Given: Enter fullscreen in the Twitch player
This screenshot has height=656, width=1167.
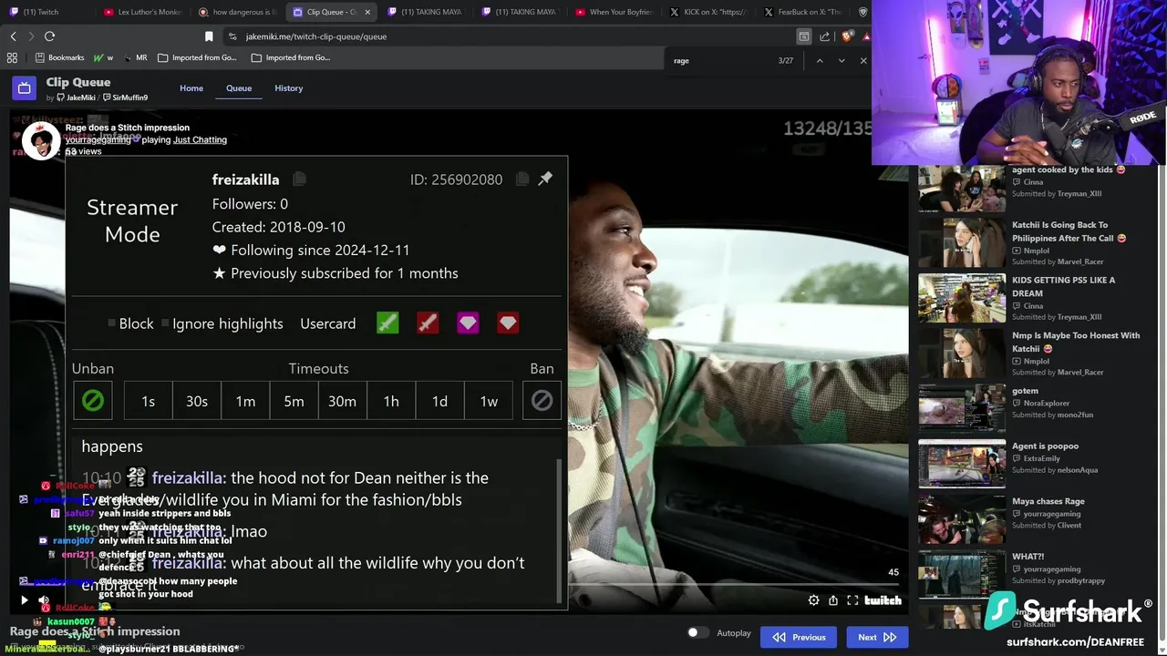Looking at the screenshot, I should click(852, 600).
